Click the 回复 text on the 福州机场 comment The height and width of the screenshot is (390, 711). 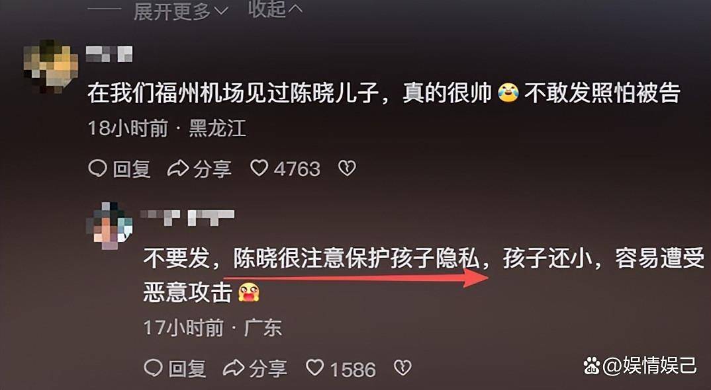(132, 169)
